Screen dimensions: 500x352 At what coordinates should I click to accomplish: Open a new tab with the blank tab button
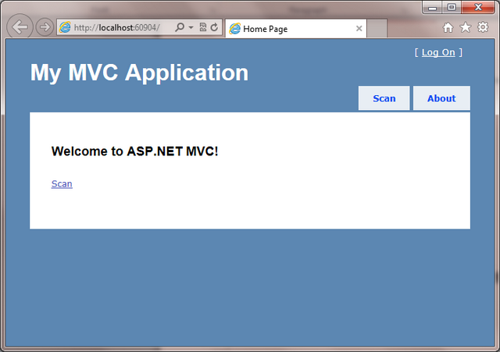coord(377,29)
